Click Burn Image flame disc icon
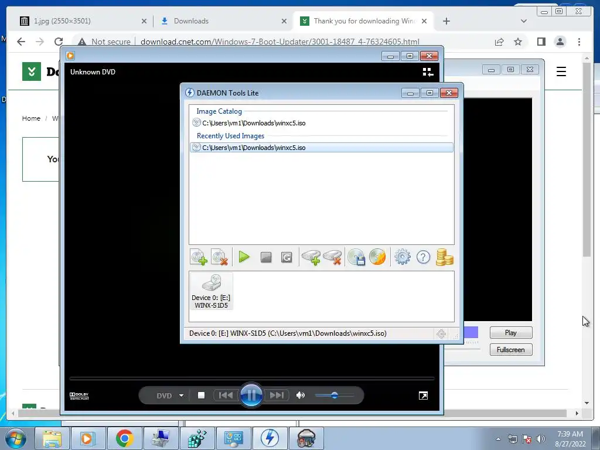The height and width of the screenshot is (450, 600). [378, 257]
